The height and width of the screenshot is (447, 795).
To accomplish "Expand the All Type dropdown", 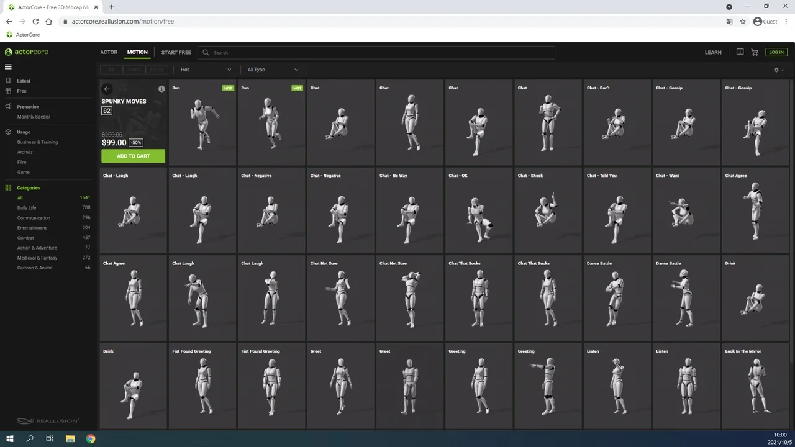I will (273, 70).
